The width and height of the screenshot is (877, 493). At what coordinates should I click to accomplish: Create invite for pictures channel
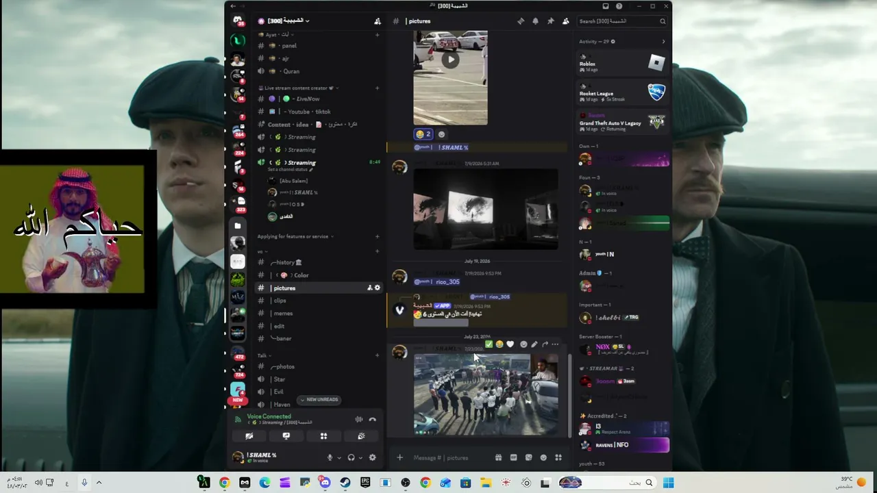[370, 288]
